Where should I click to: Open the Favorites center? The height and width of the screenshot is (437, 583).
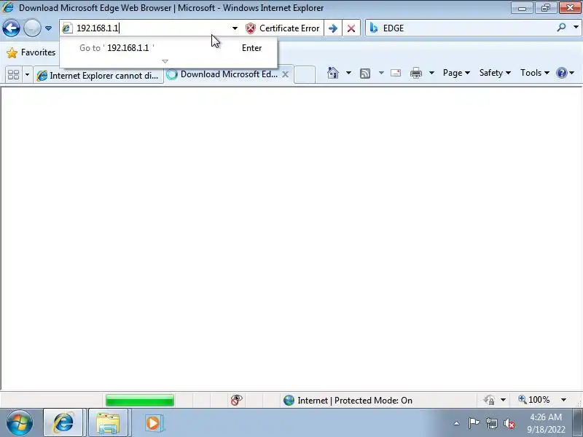tap(31, 52)
